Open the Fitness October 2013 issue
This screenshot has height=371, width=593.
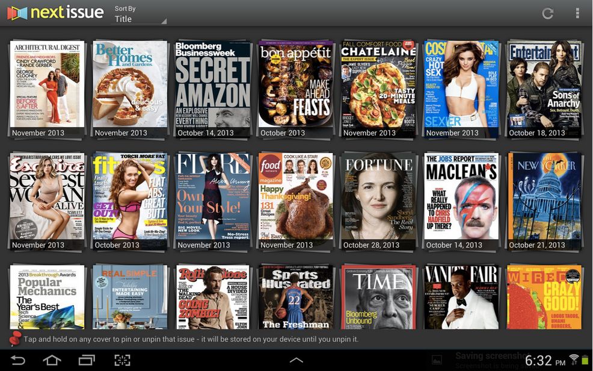click(130, 201)
